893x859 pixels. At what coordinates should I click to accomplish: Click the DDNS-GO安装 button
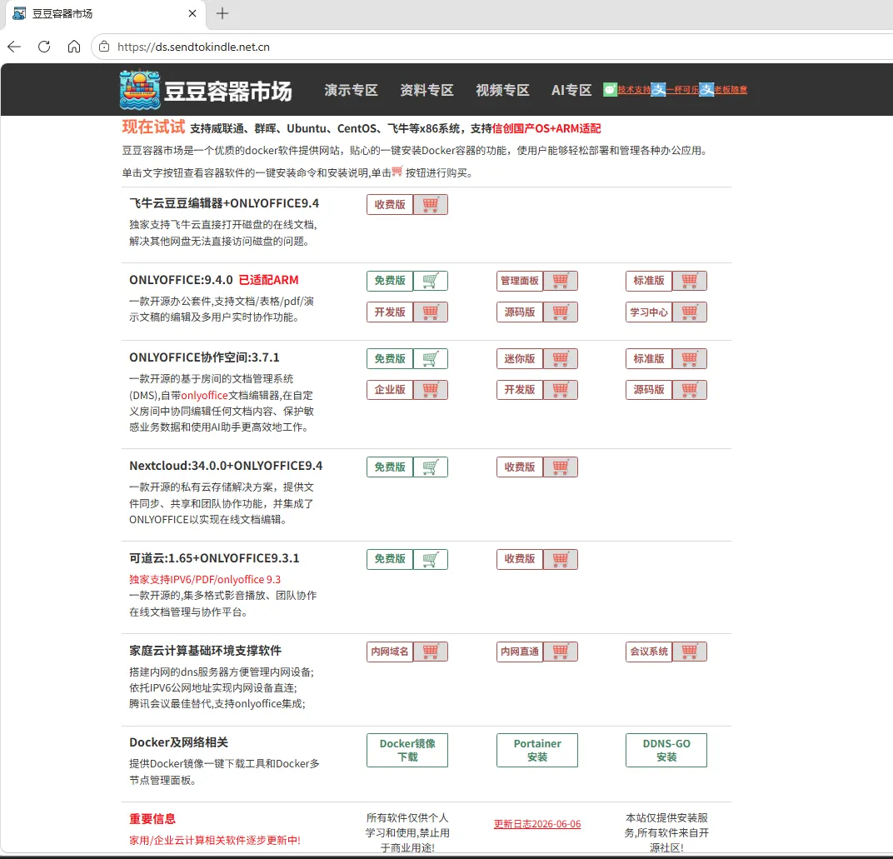(666, 750)
